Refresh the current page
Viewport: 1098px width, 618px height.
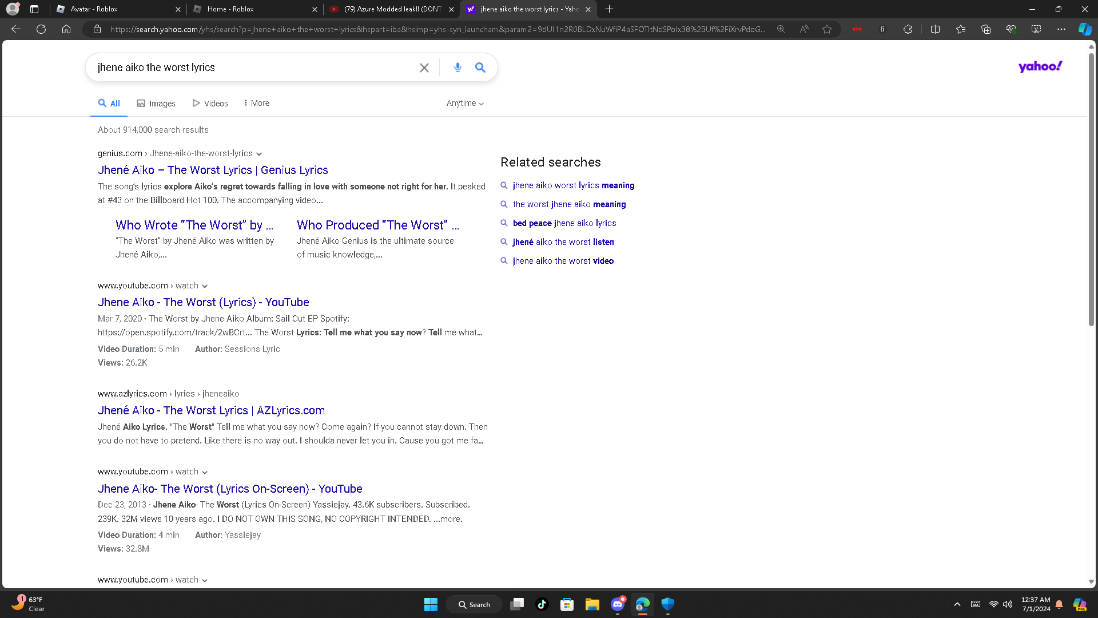coord(41,29)
